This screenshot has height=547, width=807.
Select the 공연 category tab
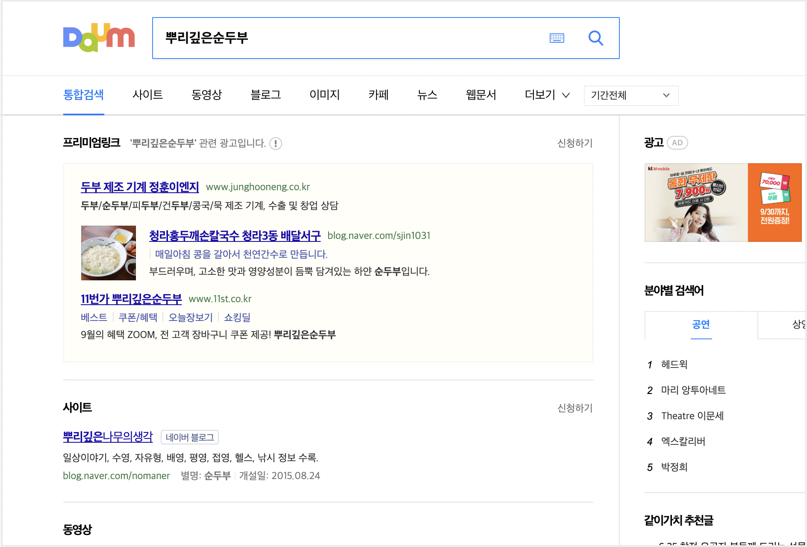701,325
